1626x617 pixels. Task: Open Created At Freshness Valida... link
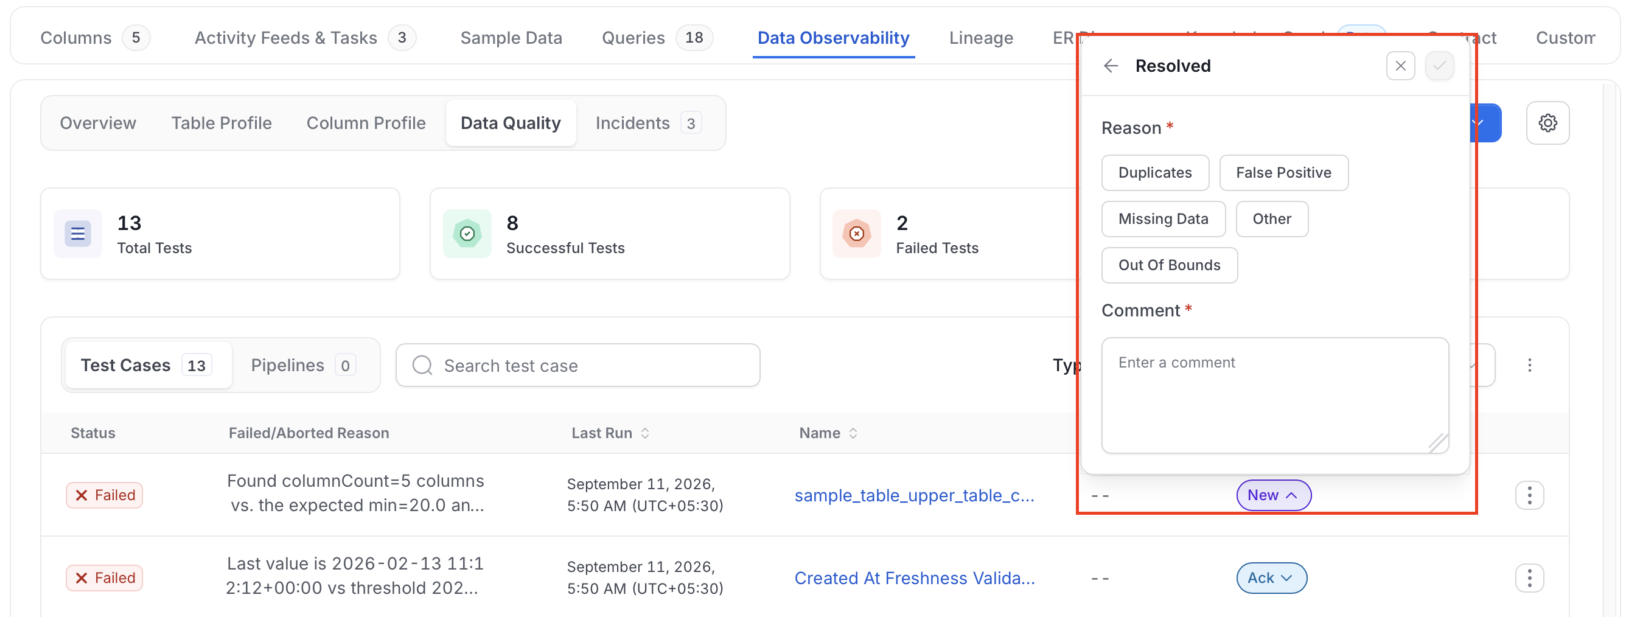point(914,578)
